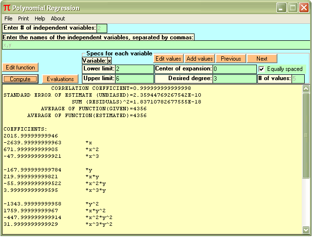Click the Edit function button

pyautogui.click(x=20, y=68)
